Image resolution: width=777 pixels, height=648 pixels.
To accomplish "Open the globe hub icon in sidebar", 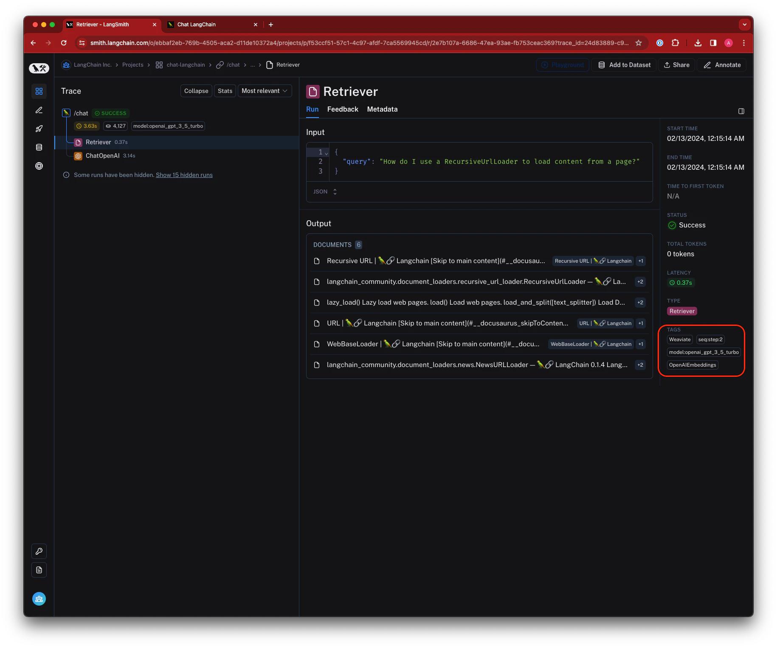I will point(39,166).
